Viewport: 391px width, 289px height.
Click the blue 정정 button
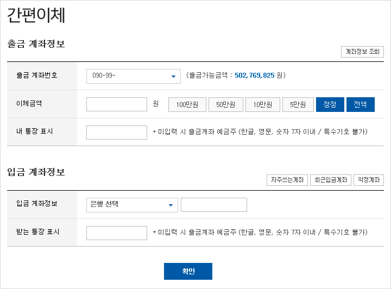pyautogui.click(x=330, y=104)
